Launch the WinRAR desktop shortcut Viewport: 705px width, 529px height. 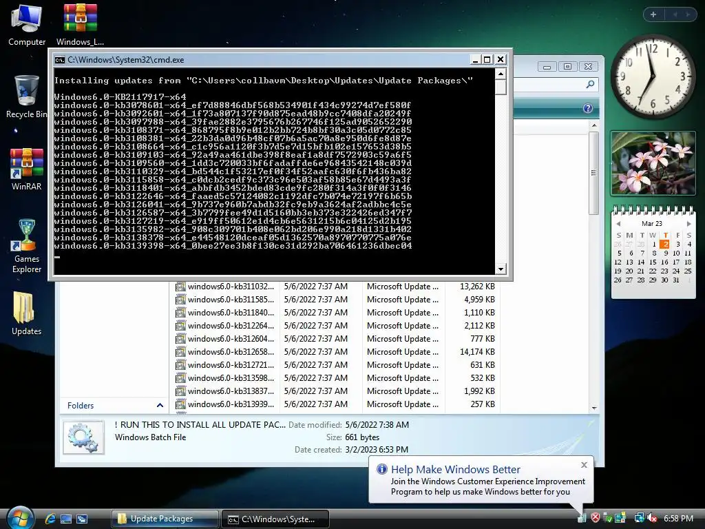coord(27,169)
